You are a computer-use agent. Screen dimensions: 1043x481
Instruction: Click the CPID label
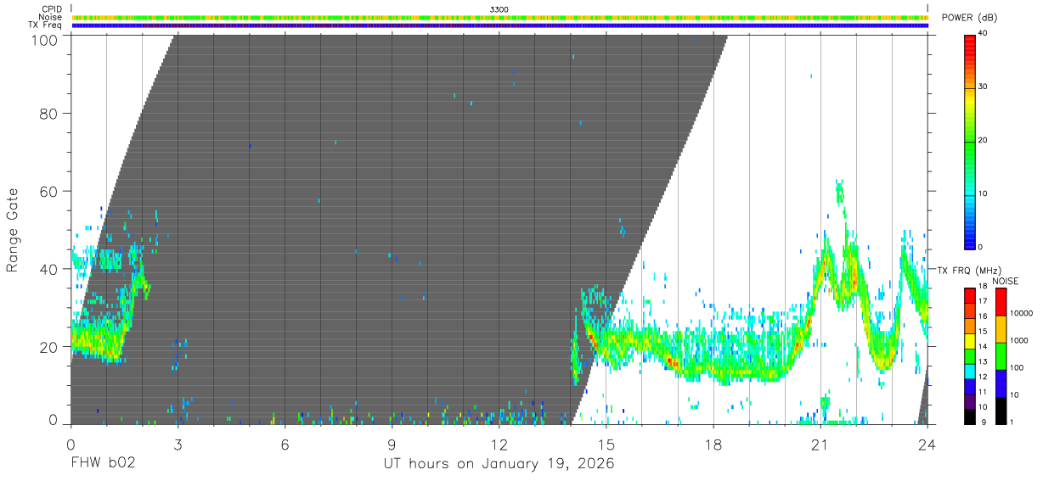52,9
